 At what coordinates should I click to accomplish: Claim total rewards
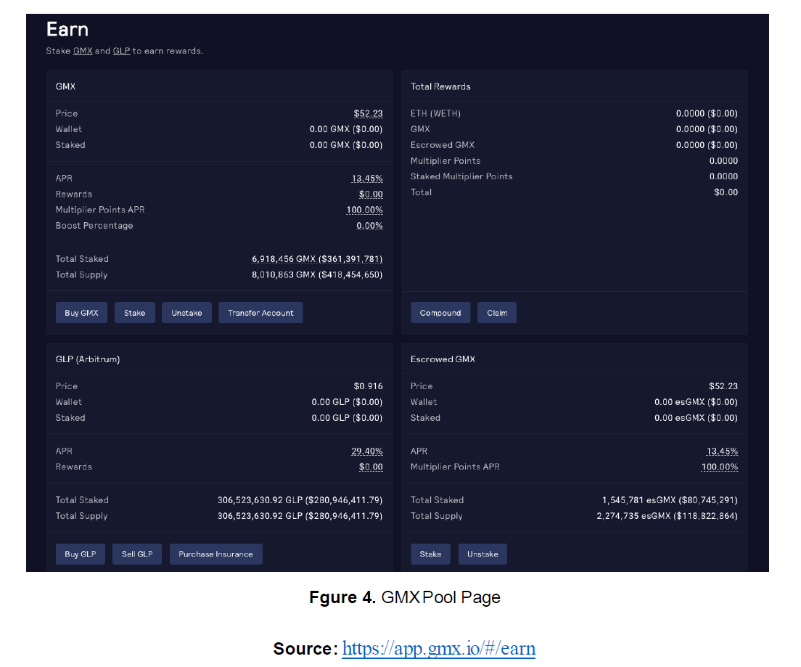point(497,312)
